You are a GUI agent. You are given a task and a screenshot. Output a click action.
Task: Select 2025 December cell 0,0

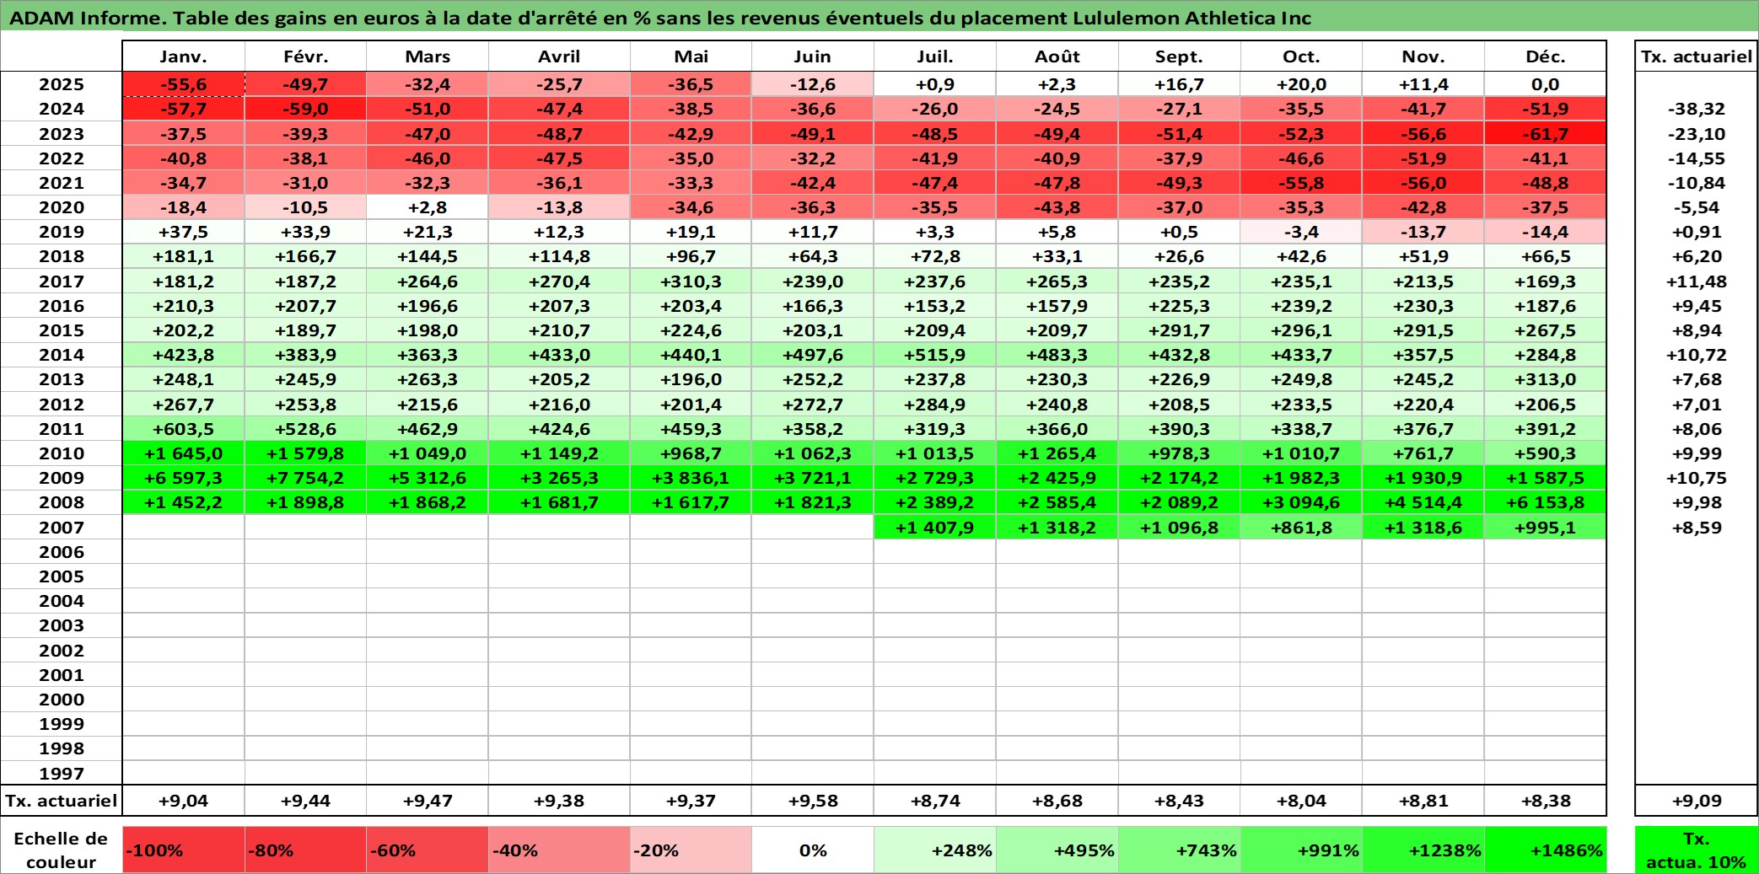point(1546,84)
